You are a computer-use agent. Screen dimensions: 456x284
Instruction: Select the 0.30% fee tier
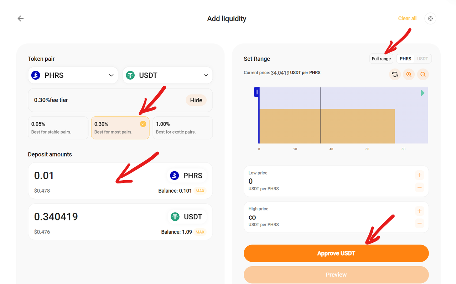pyautogui.click(x=120, y=128)
